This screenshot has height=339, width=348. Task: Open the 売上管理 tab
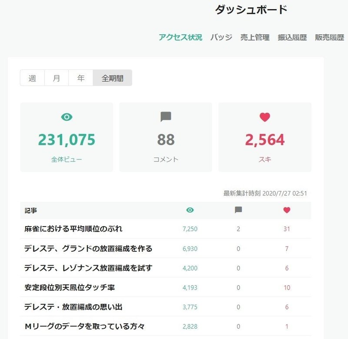255,37
